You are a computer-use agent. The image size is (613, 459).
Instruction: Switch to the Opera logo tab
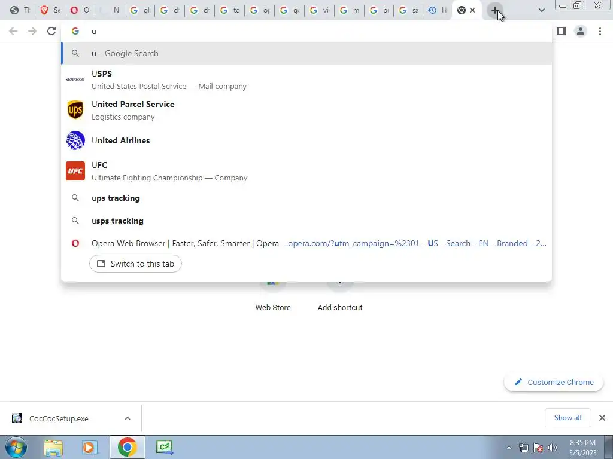[80, 10]
